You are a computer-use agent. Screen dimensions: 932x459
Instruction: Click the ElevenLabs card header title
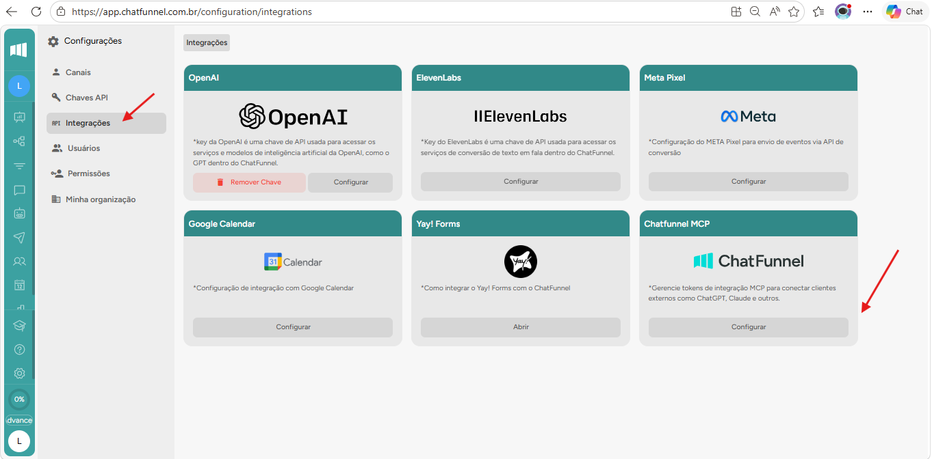click(x=439, y=78)
